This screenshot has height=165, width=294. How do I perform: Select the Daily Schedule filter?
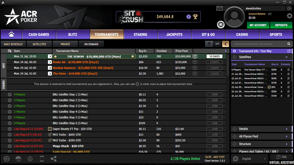(13, 44)
